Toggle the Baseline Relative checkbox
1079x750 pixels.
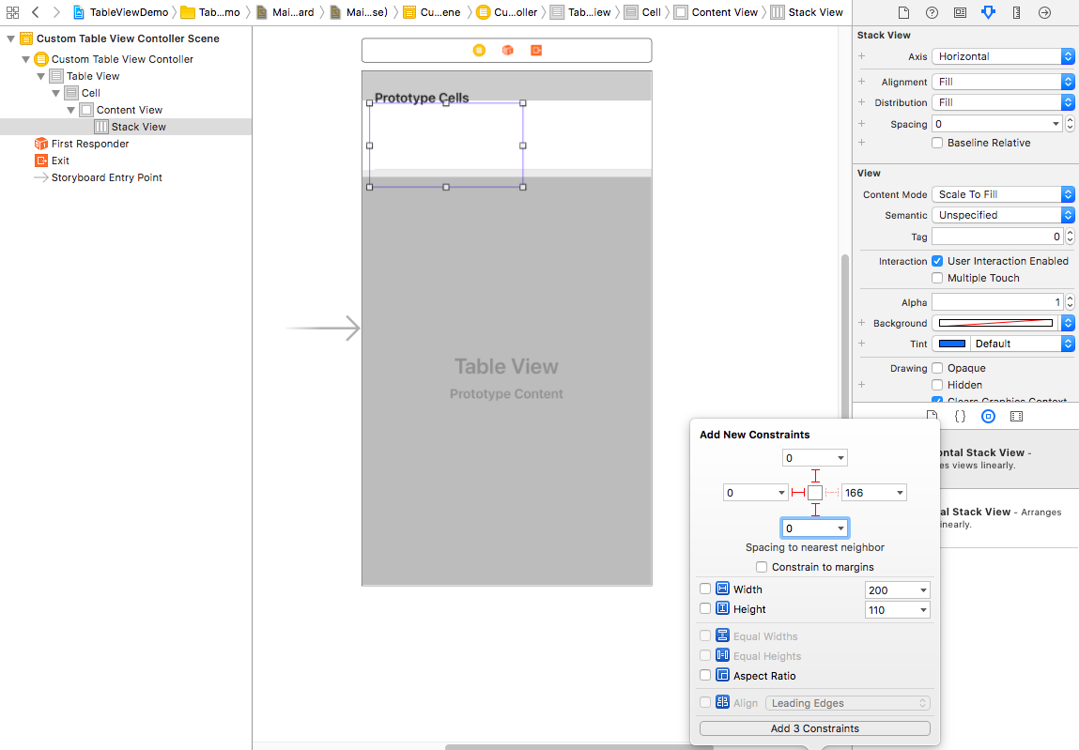click(937, 143)
